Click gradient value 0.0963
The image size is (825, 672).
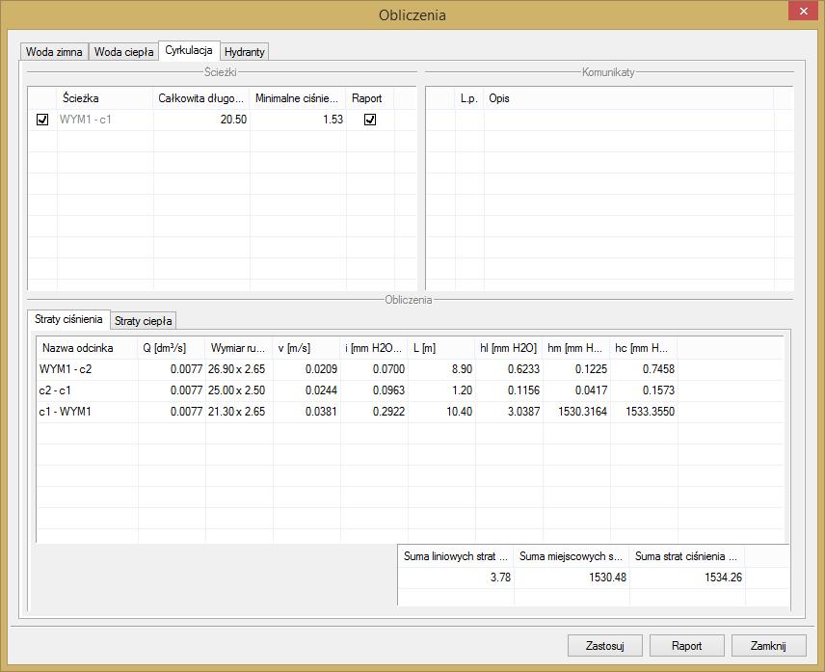[x=388, y=390]
